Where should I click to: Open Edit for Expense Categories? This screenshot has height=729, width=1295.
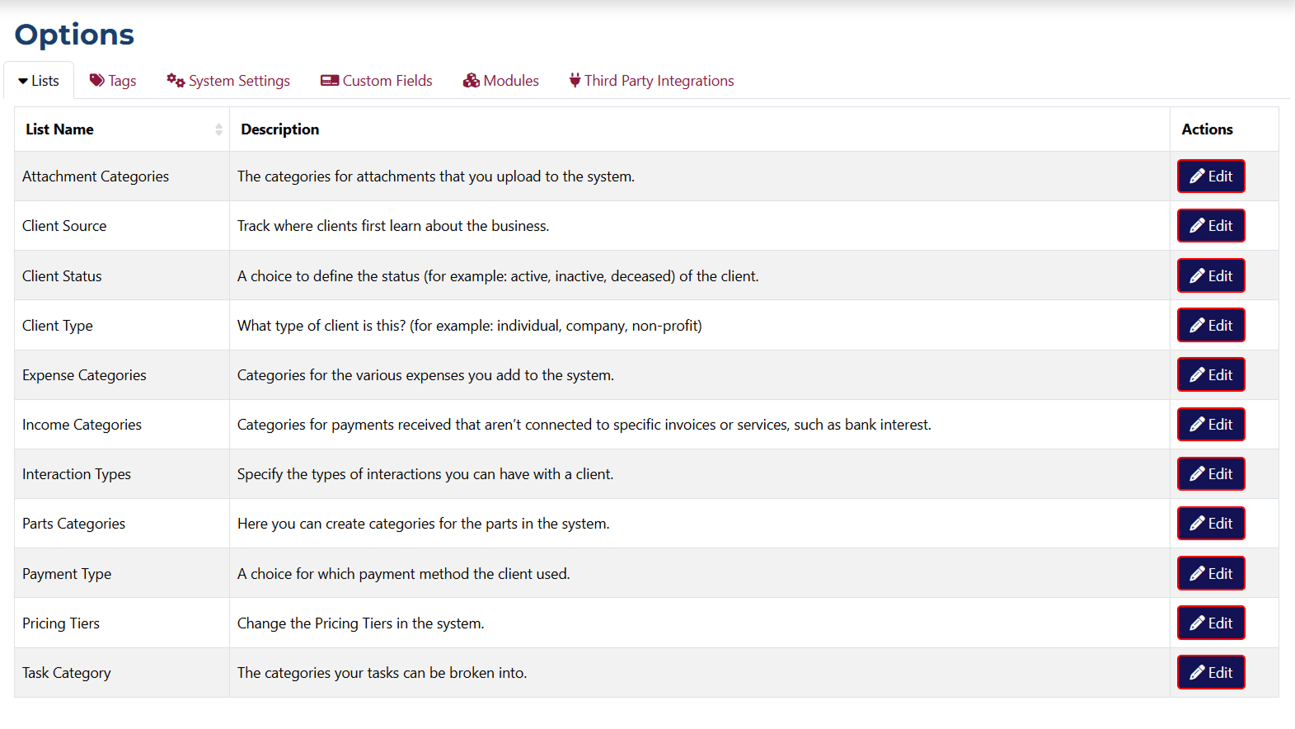tap(1210, 375)
